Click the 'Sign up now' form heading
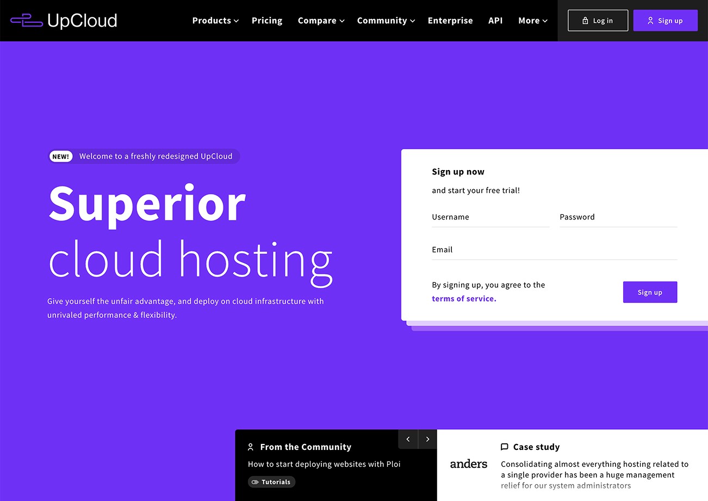This screenshot has height=501, width=708. (458, 172)
